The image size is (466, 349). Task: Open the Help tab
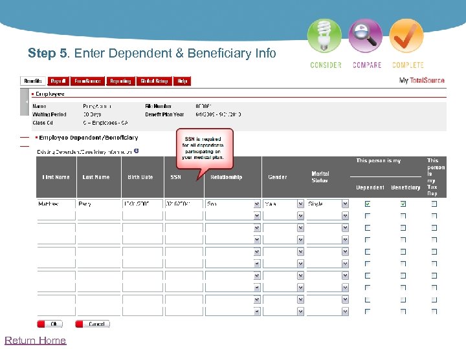pyautogui.click(x=182, y=81)
